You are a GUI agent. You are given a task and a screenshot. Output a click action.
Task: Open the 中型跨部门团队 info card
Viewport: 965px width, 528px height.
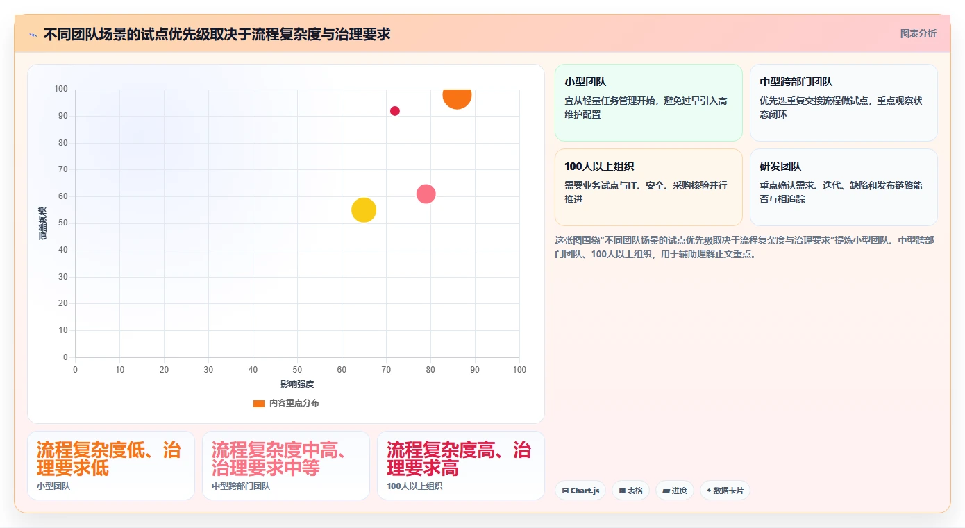tap(844, 103)
